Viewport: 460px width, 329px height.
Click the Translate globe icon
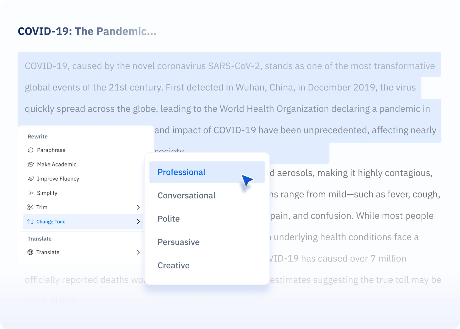click(30, 252)
